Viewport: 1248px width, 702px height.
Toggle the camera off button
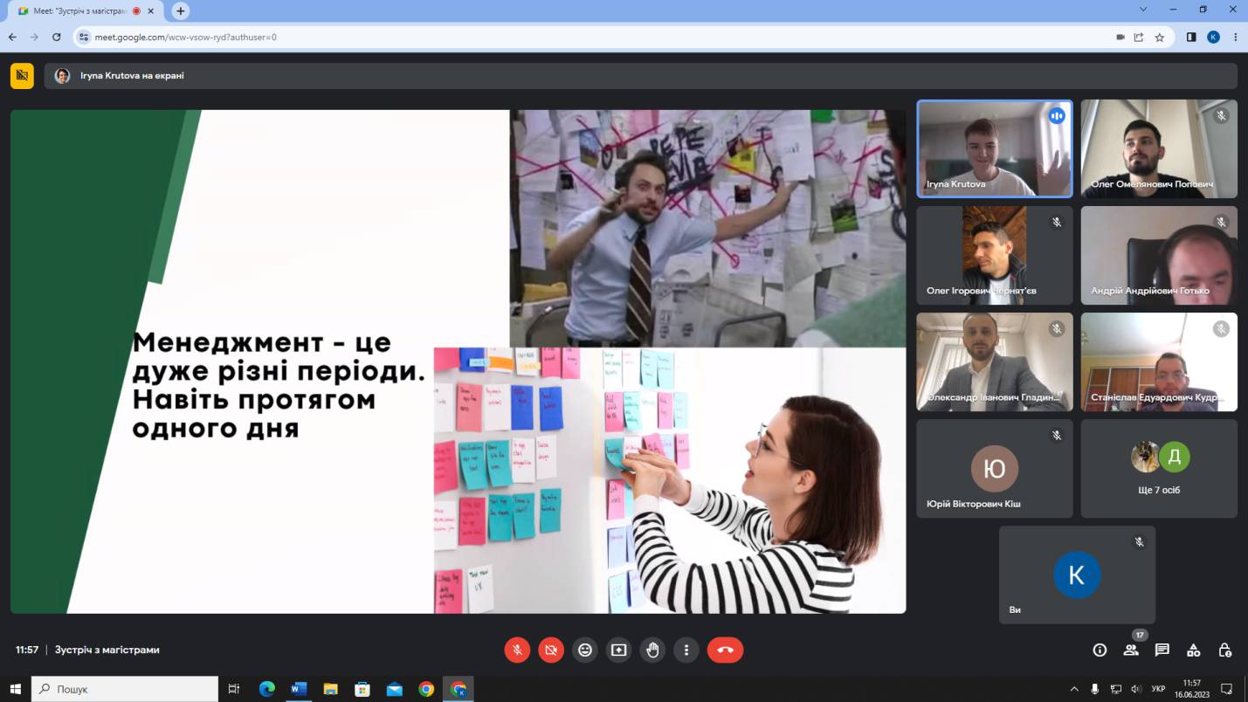[551, 650]
